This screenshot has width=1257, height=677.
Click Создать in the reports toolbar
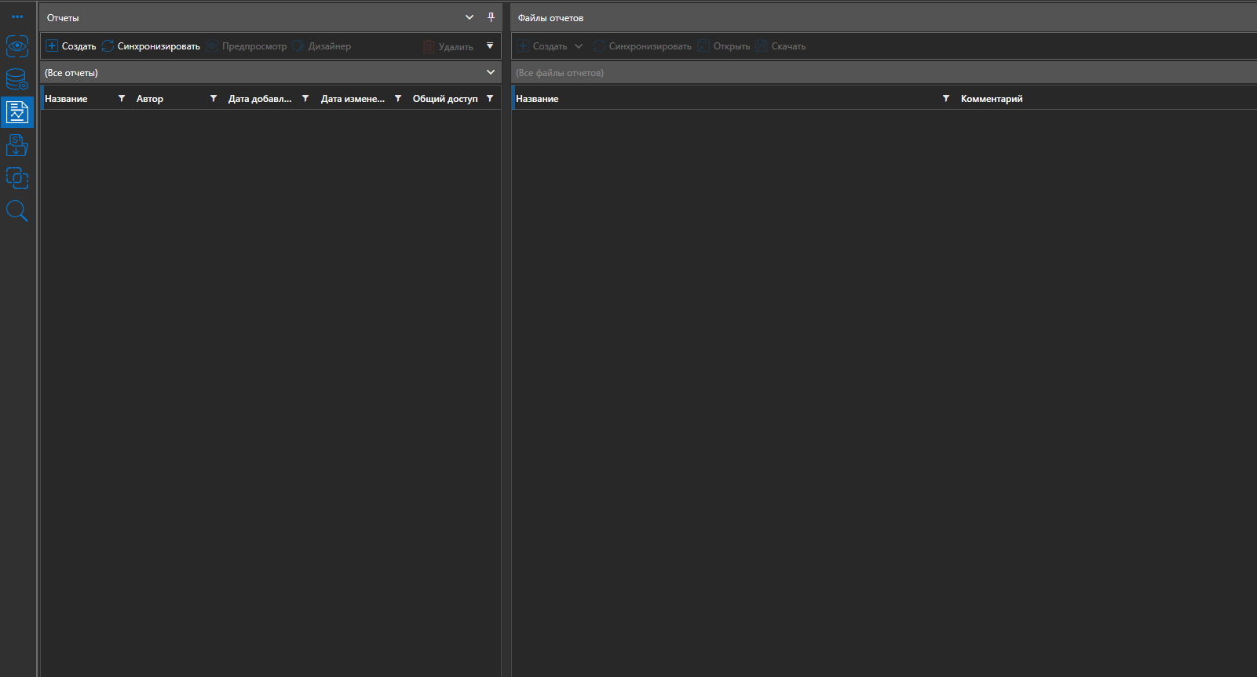71,46
